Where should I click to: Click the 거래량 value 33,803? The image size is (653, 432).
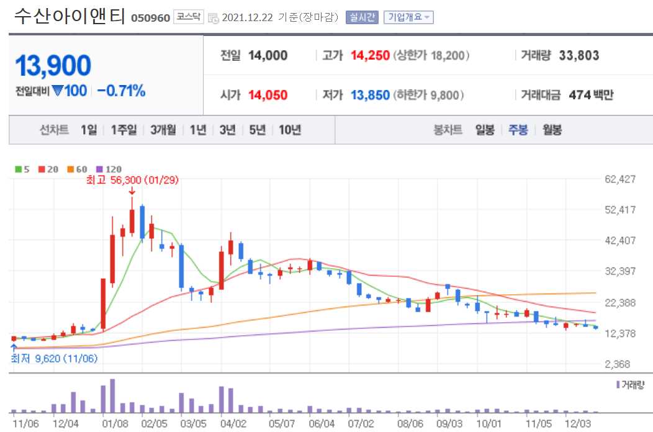[x=579, y=55]
